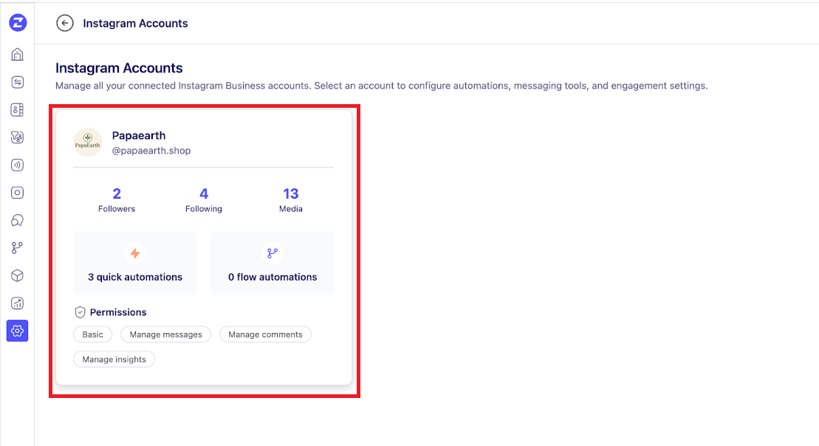Open the broadcast waves sidebar icon
The width and height of the screenshot is (819, 446).
18,165
